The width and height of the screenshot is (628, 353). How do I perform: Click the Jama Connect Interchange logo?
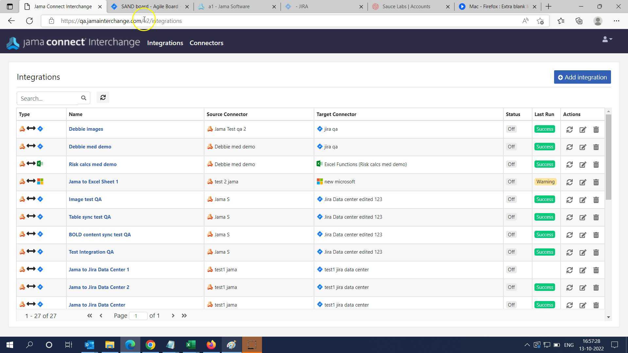[73, 42]
